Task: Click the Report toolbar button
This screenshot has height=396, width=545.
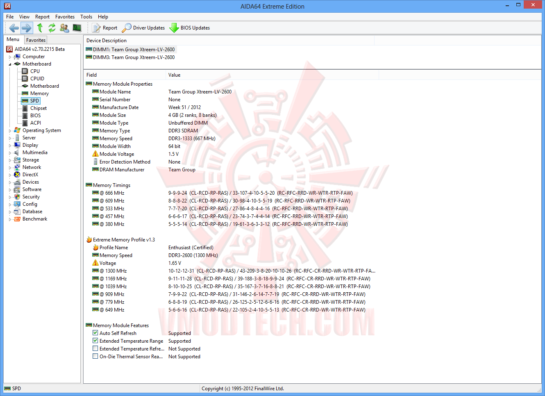Action: (x=105, y=28)
